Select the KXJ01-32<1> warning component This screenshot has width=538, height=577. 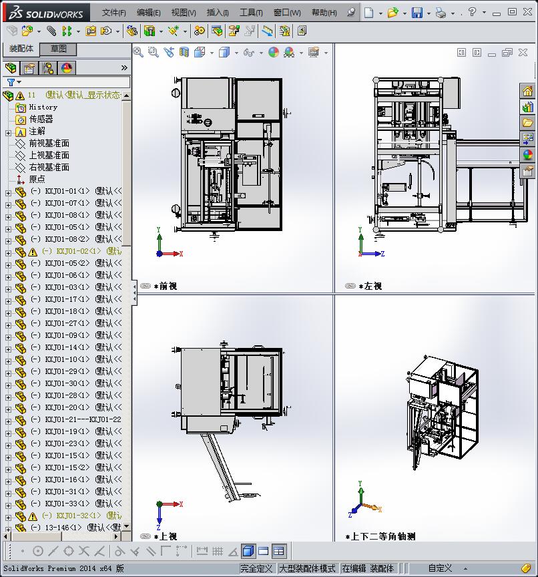point(81,515)
